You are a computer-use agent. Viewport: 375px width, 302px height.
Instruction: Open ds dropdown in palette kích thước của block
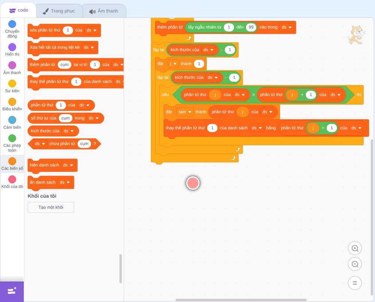point(69,131)
